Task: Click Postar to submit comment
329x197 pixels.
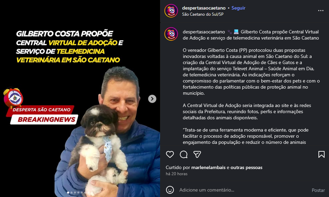Action: [x=318, y=190]
